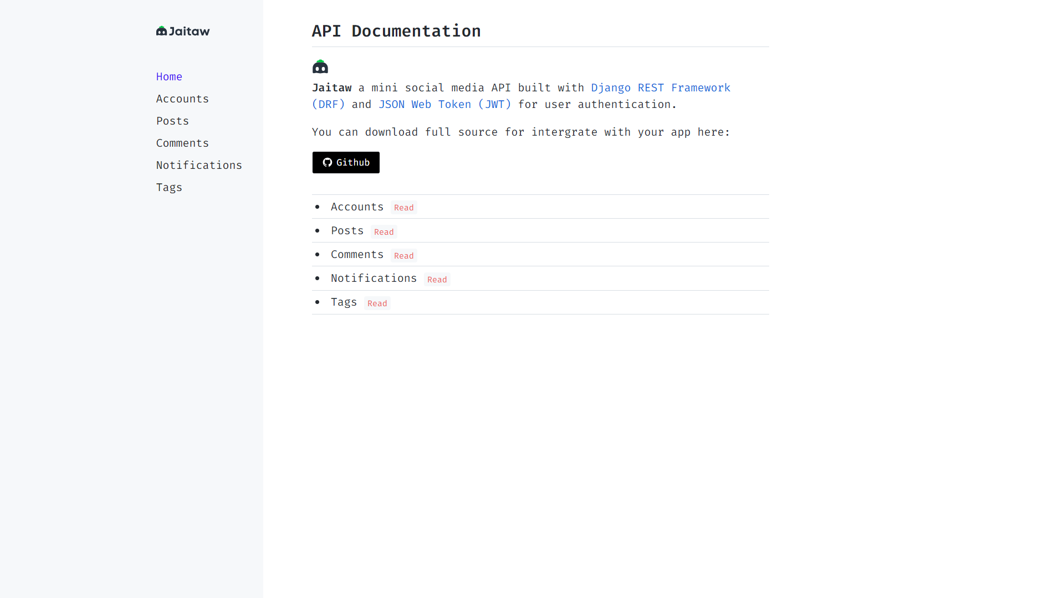Click Read badge next to Comments
This screenshot has width=1064, height=598.
(x=403, y=256)
